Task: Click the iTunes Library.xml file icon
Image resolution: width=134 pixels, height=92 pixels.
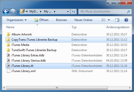Action: (8, 71)
